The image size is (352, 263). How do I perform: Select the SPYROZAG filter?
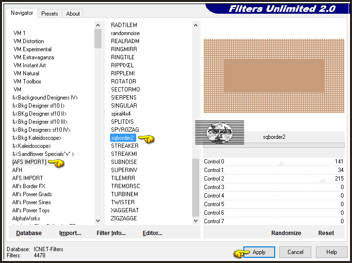pos(125,130)
